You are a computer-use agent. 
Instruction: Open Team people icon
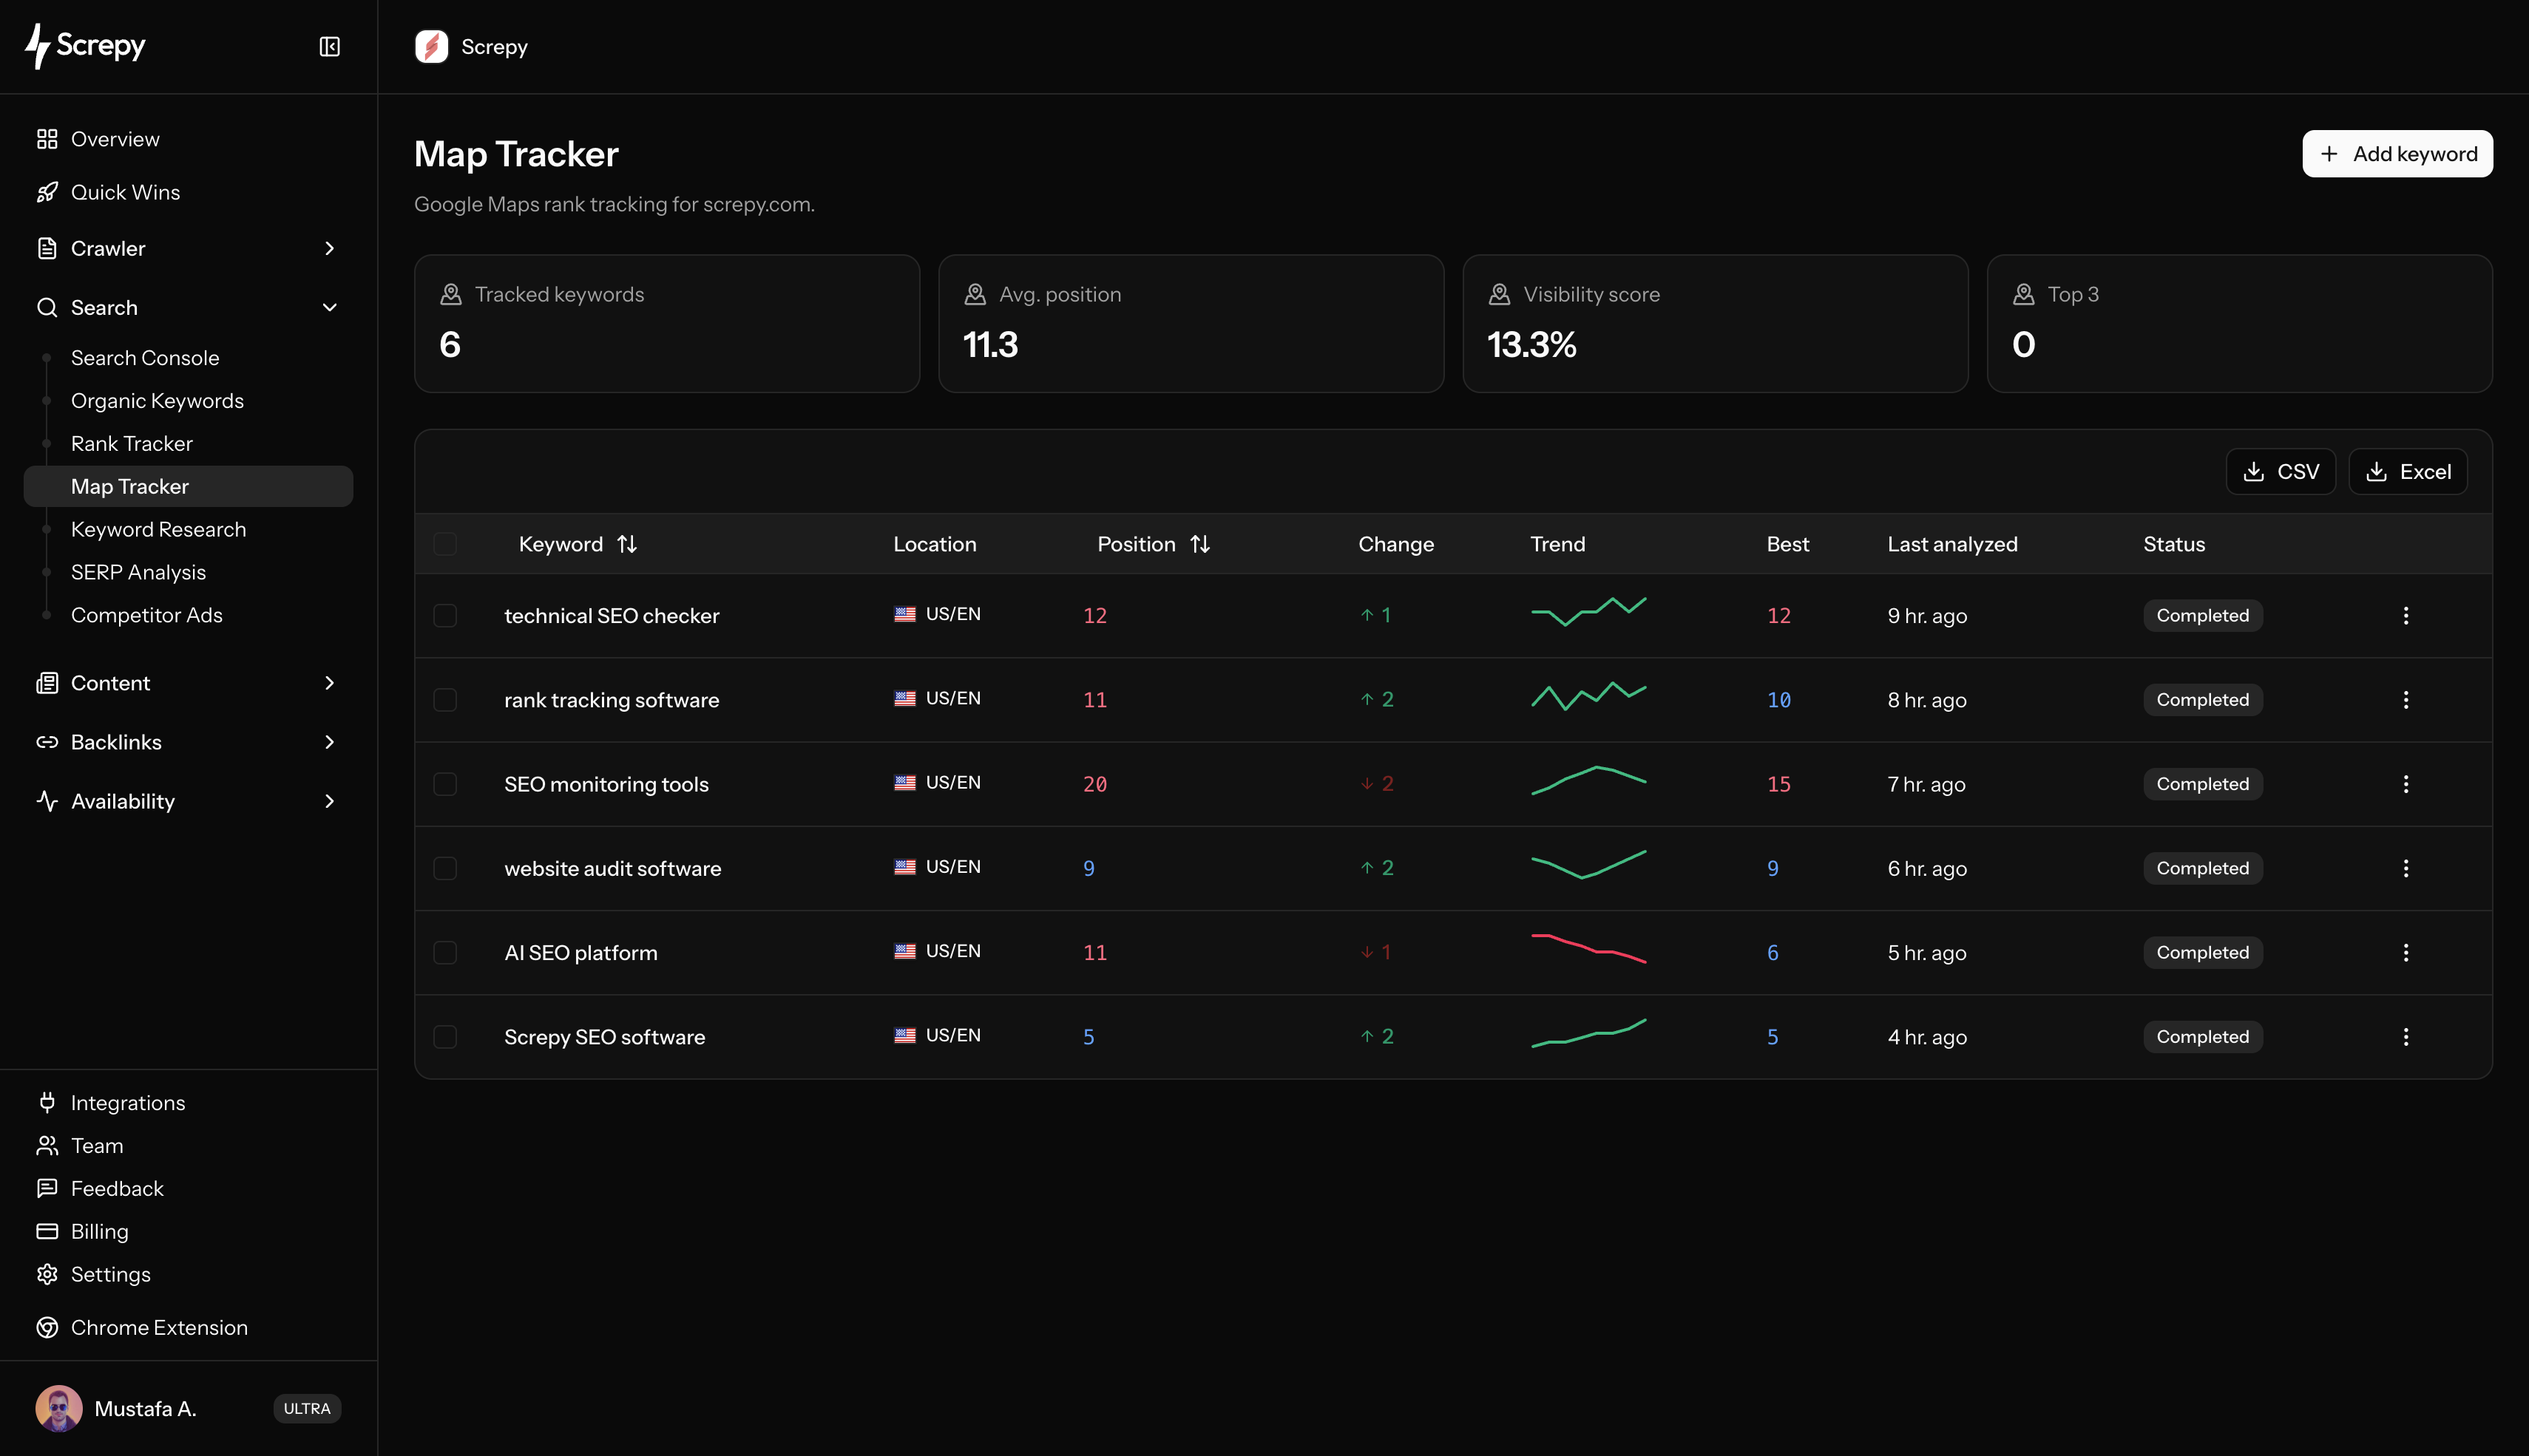point(47,1145)
